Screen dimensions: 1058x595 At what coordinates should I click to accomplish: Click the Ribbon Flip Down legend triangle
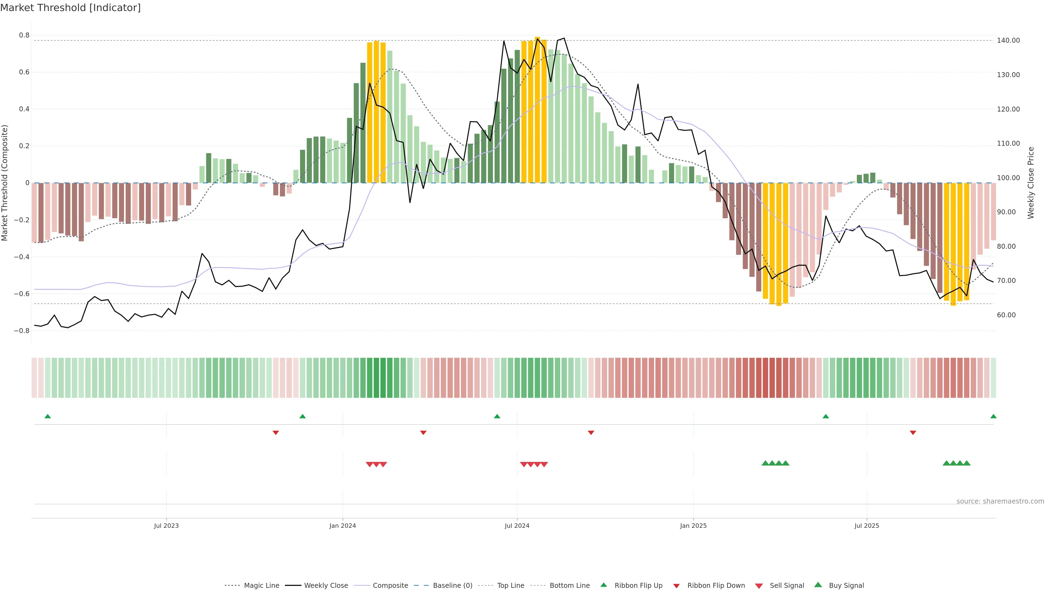(676, 586)
